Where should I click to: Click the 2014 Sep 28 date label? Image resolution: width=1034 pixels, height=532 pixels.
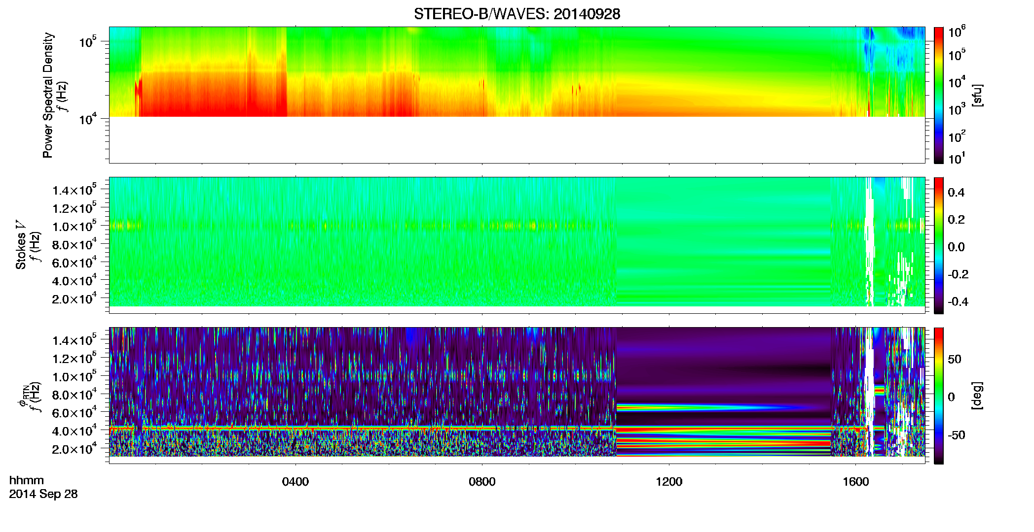pos(43,494)
